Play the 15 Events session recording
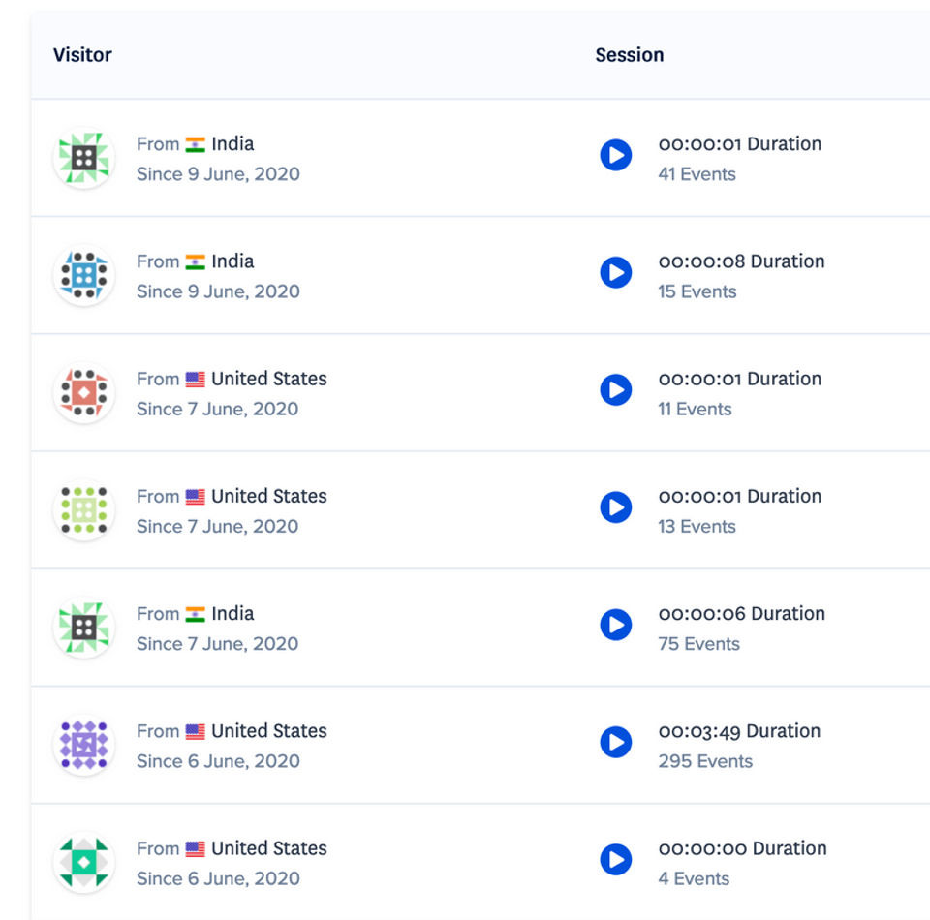 click(x=616, y=272)
